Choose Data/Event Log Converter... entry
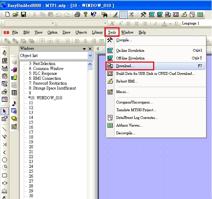This screenshot has width=212, height=199. tap(156, 118)
